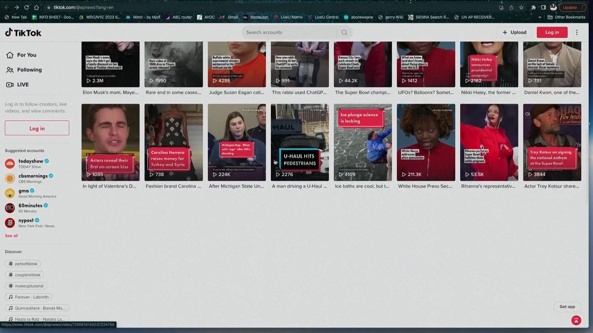Open U-Haul hits pedestrians video thumbnail
593x333 pixels.
300,142
